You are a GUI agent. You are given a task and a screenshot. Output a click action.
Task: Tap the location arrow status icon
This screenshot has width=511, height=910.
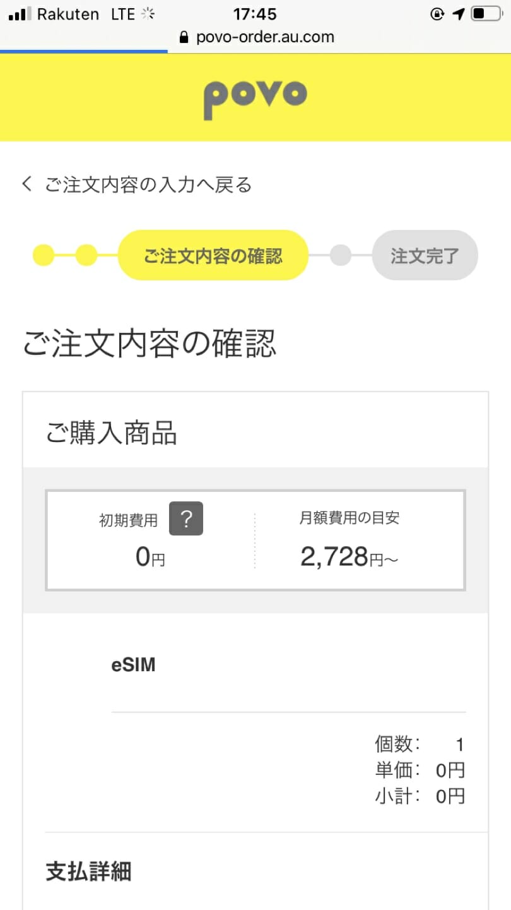[x=458, y=13]
